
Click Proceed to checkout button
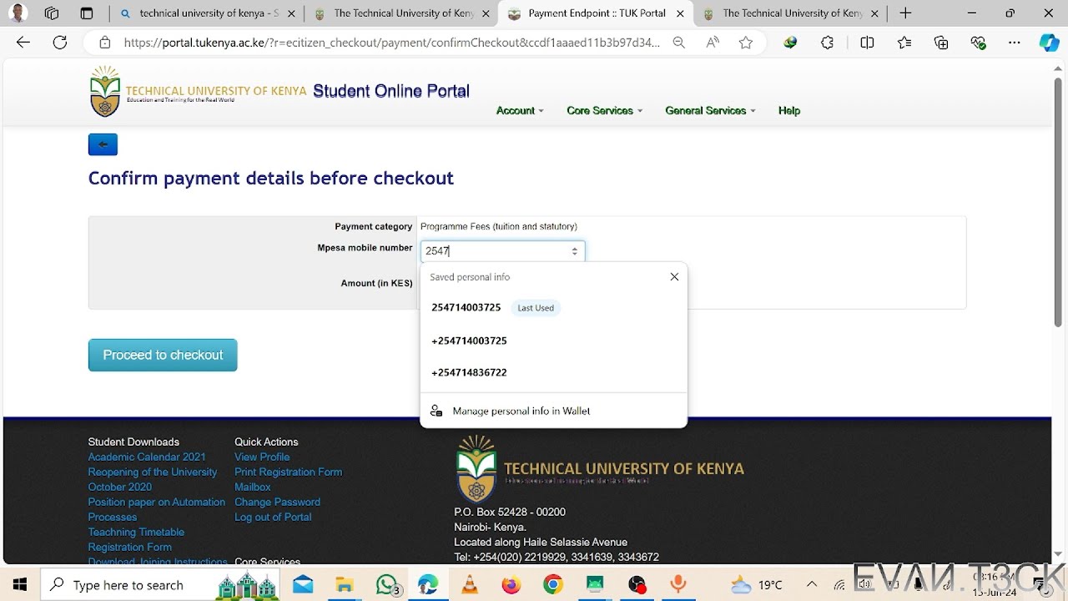click(163, 355)
